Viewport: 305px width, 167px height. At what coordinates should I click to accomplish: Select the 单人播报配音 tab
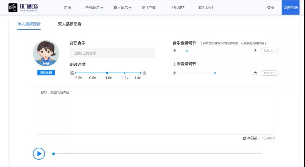click(29, 24)
